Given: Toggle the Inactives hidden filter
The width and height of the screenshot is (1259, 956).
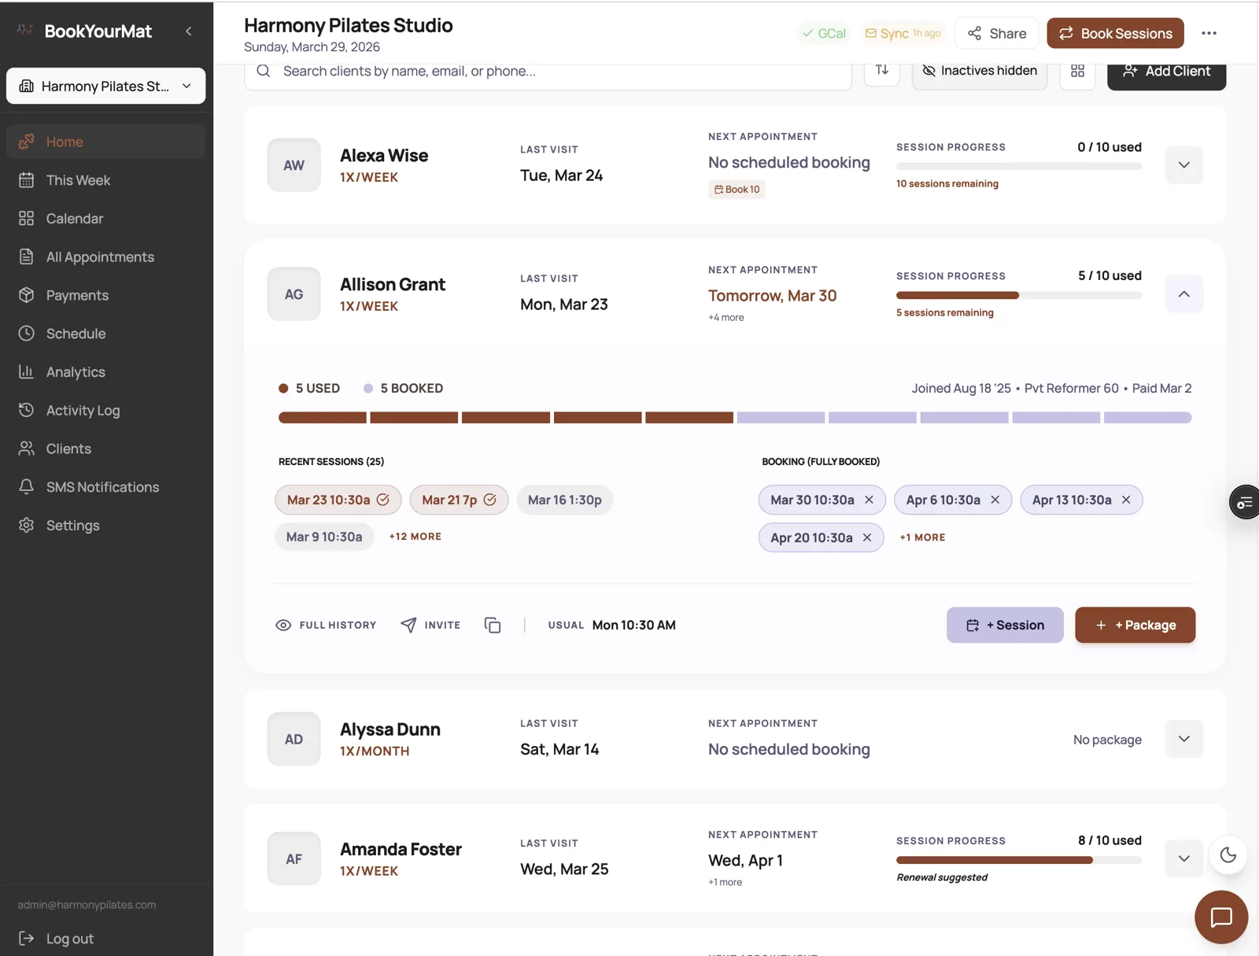Looking at the screenshot, I should [x=980, y=71].
